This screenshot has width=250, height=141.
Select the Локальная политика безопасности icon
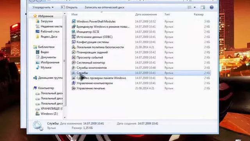point(73,47)
